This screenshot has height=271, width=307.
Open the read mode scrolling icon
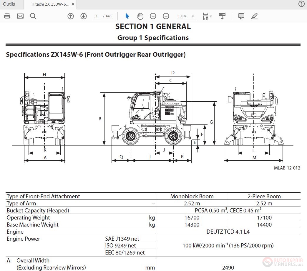222,16
